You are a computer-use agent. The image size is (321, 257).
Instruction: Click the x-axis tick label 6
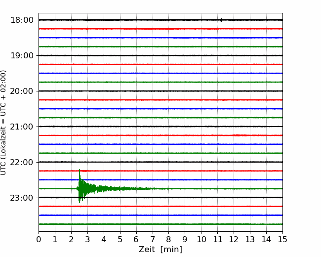coord(136,239)
